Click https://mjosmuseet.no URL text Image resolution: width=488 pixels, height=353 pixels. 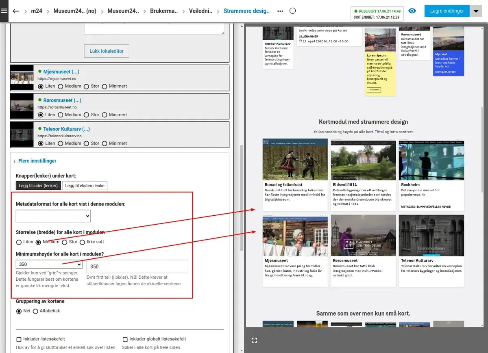pyautogui.click(x=57, y=78)
